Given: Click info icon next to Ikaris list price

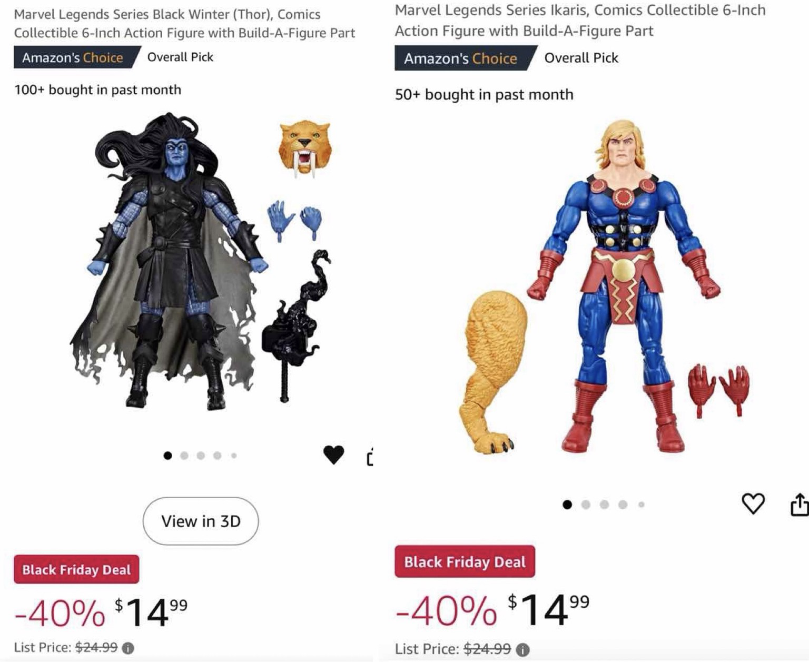Looking at the screenshot, I should (522, 650).
